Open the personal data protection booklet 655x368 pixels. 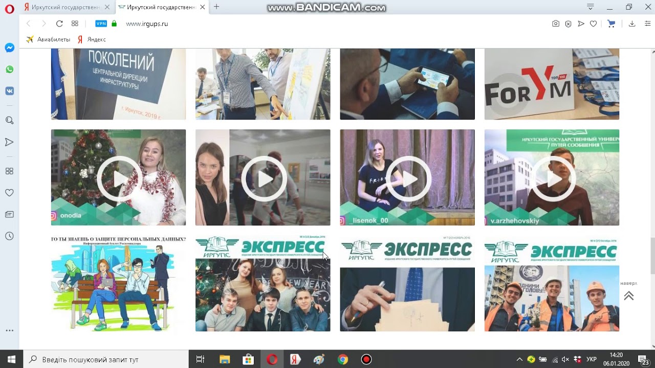118,284
